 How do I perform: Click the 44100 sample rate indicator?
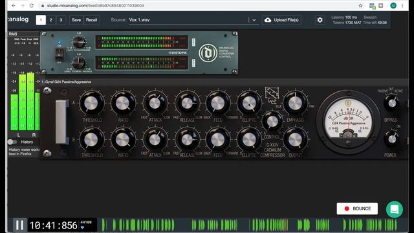86,223
